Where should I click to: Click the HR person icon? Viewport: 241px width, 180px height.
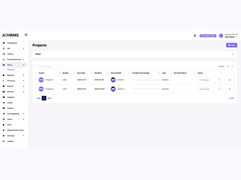click(x=4, y=48)
